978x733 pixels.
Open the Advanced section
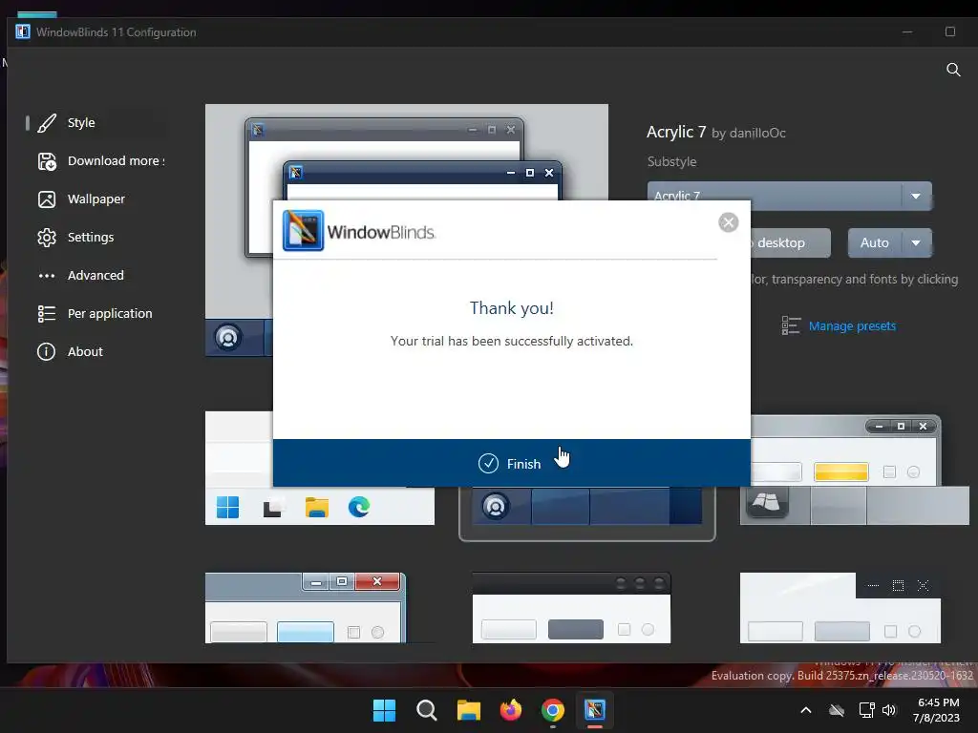click(96, 275)
